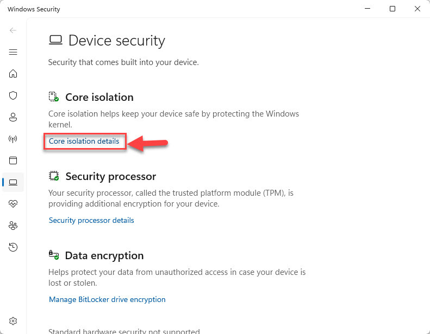430x334 pixels.
Task: Click Core isolation details link
Action: 84,142
